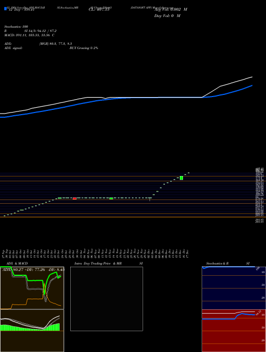Click the blue 12 Day SMA legend square
This screenshot has height=352, width=266.
(5, 9)
